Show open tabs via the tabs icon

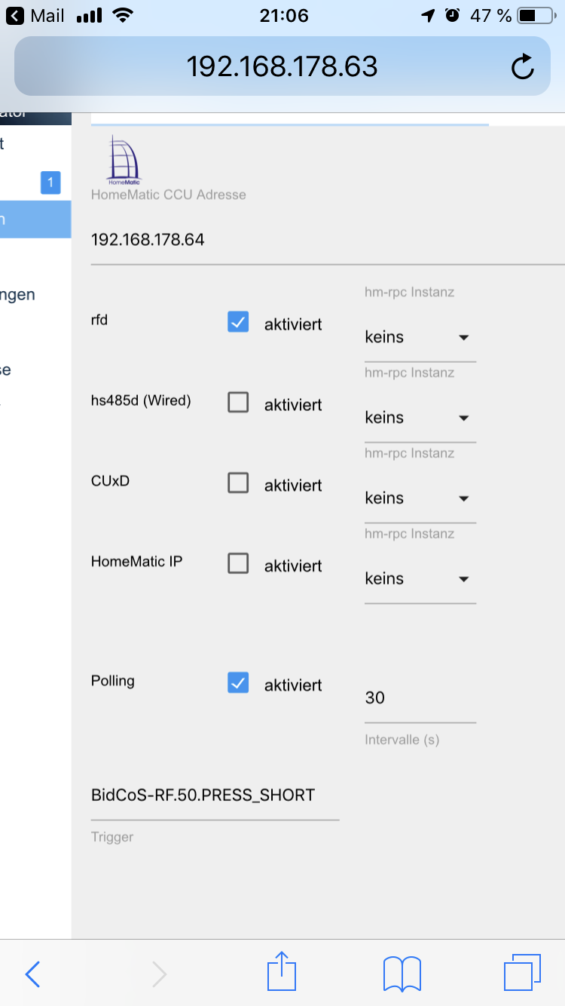pyautogui.click(x=522, y=973)
